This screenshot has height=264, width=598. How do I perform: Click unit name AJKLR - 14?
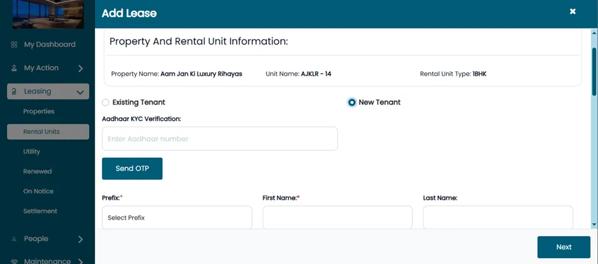coord(316,74)
